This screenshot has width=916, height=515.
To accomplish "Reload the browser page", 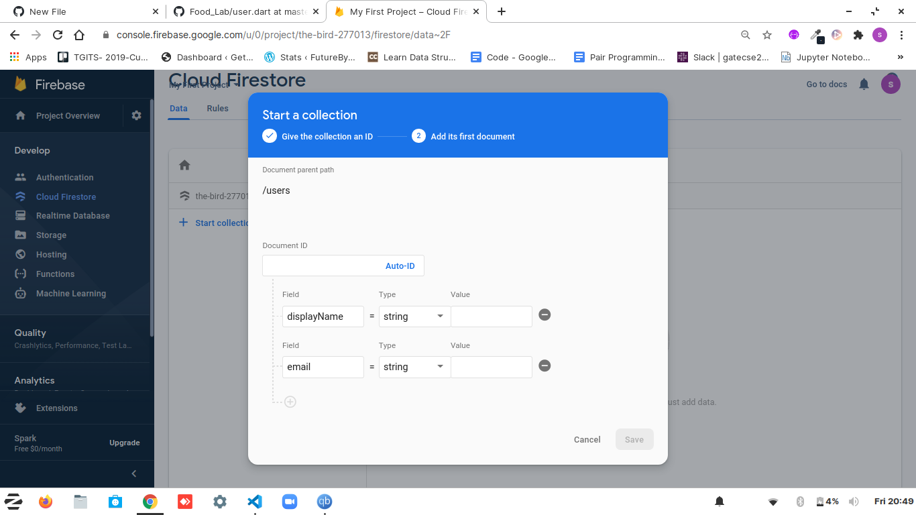I will point(58,35).
